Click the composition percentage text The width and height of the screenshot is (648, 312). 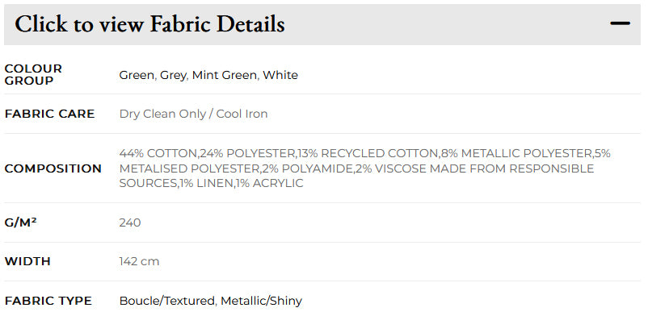click(x=364, y=168)
